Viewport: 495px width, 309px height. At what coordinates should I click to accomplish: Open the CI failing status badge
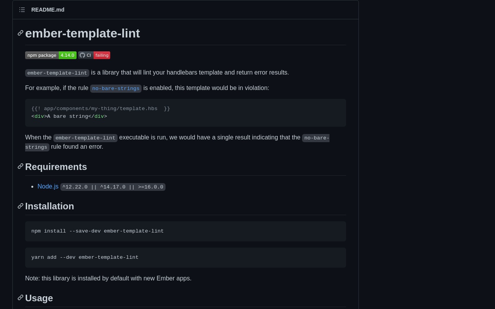[x=94, y=55]
